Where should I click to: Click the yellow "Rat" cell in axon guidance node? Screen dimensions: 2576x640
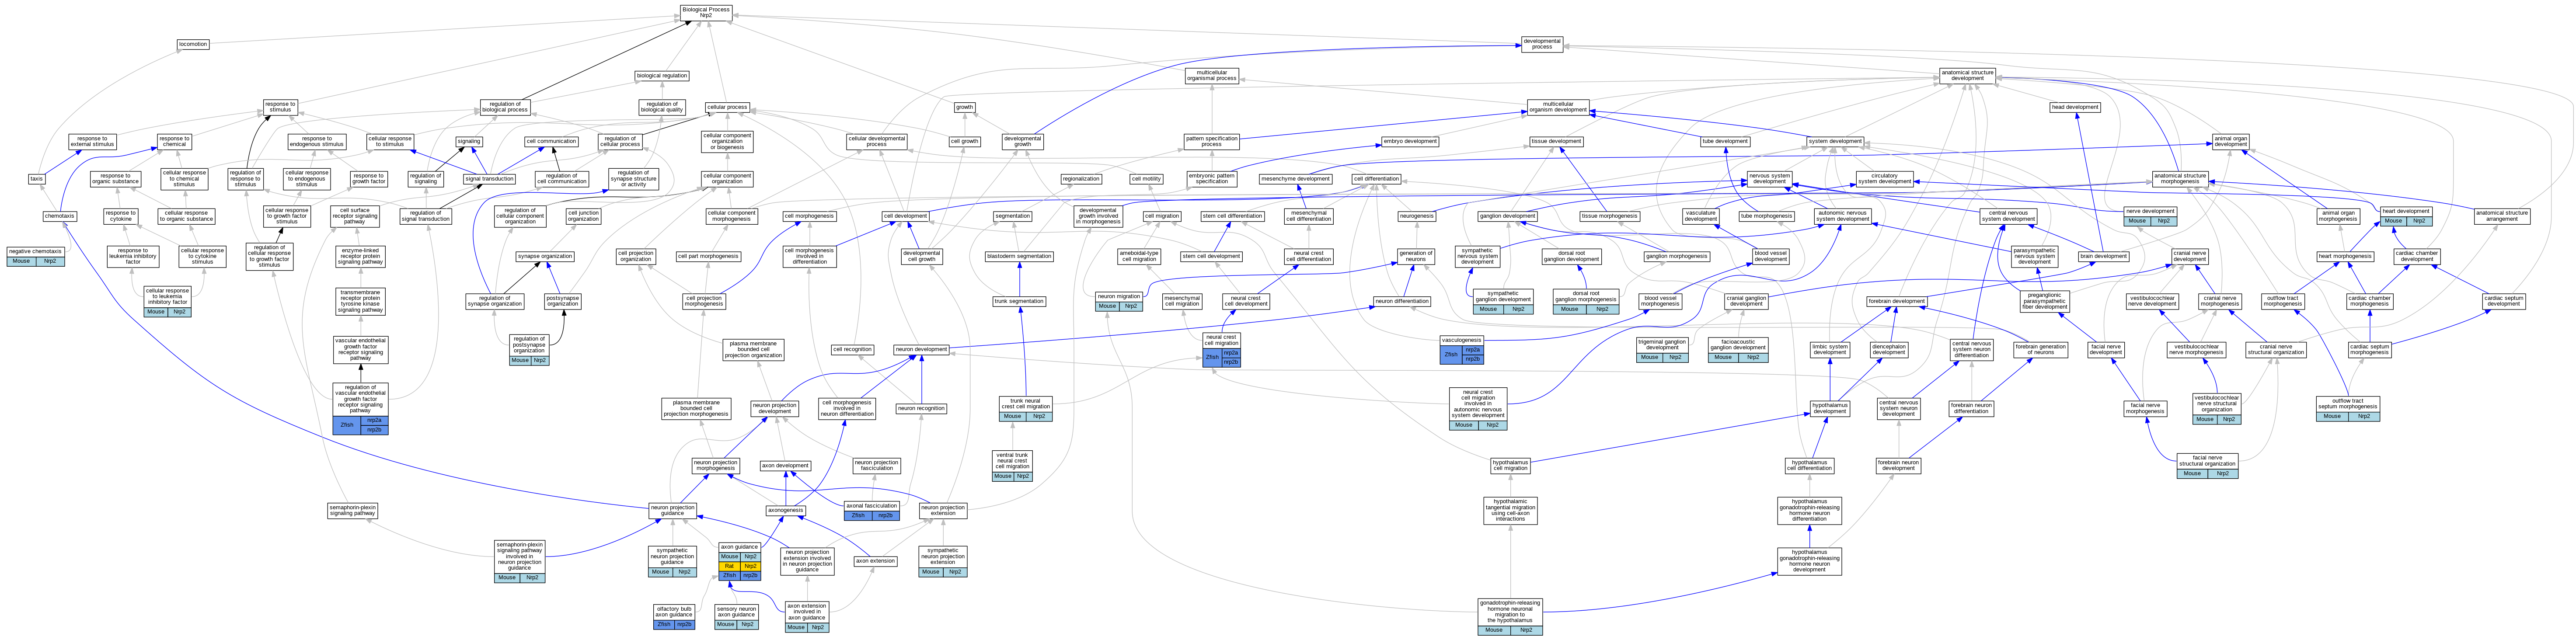(729, 566)
